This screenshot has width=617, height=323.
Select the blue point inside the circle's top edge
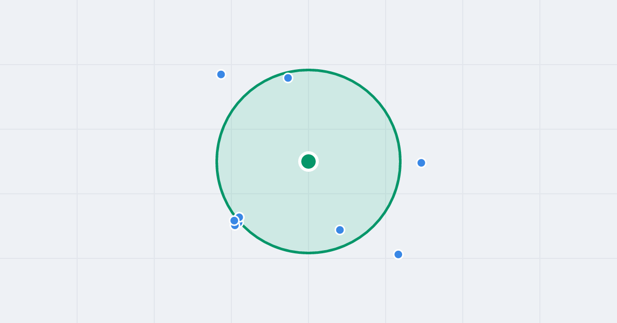pyautogui.click(x=288, y=78)
